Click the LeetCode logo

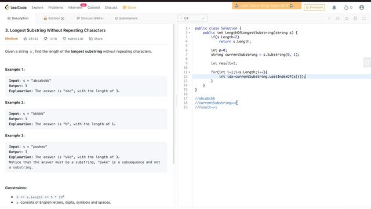(16, 8)
